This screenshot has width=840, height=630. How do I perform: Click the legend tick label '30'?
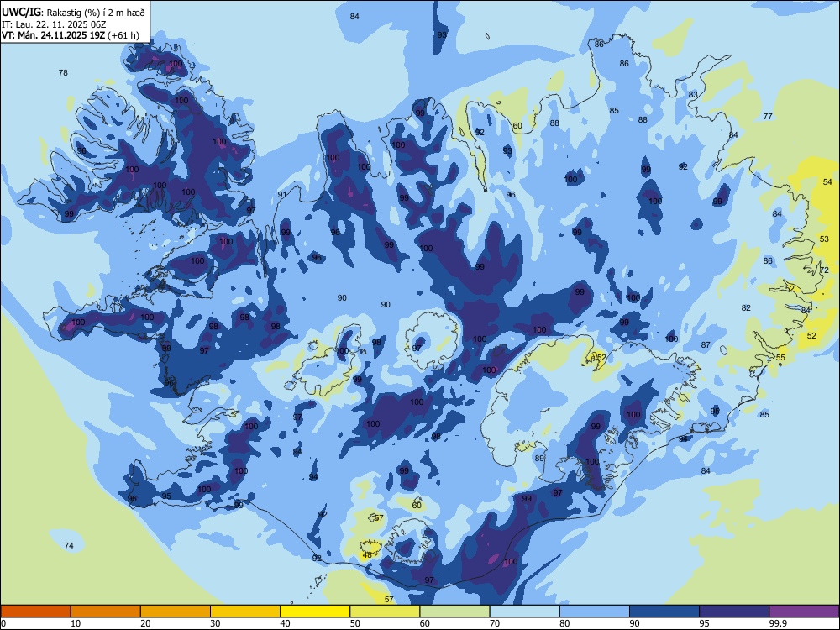[215, 623]
